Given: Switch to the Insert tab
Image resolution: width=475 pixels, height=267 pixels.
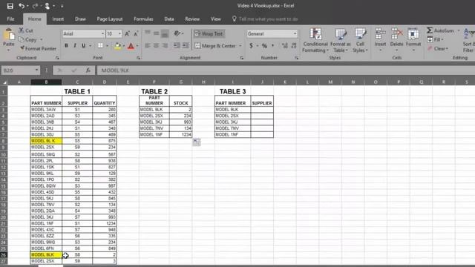Looking at the screenshot, I should 58,19.
